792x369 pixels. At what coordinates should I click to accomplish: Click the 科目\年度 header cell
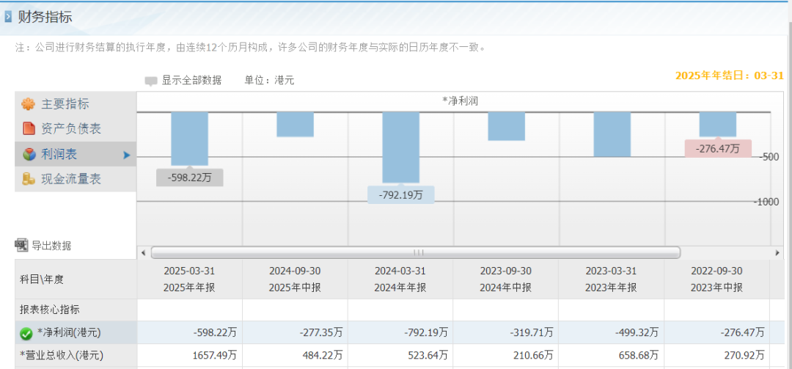point(76,279)
